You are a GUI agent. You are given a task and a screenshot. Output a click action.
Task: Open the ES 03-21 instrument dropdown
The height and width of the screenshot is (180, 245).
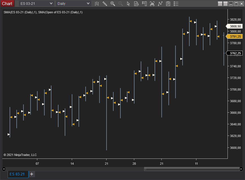click(36, 4)
